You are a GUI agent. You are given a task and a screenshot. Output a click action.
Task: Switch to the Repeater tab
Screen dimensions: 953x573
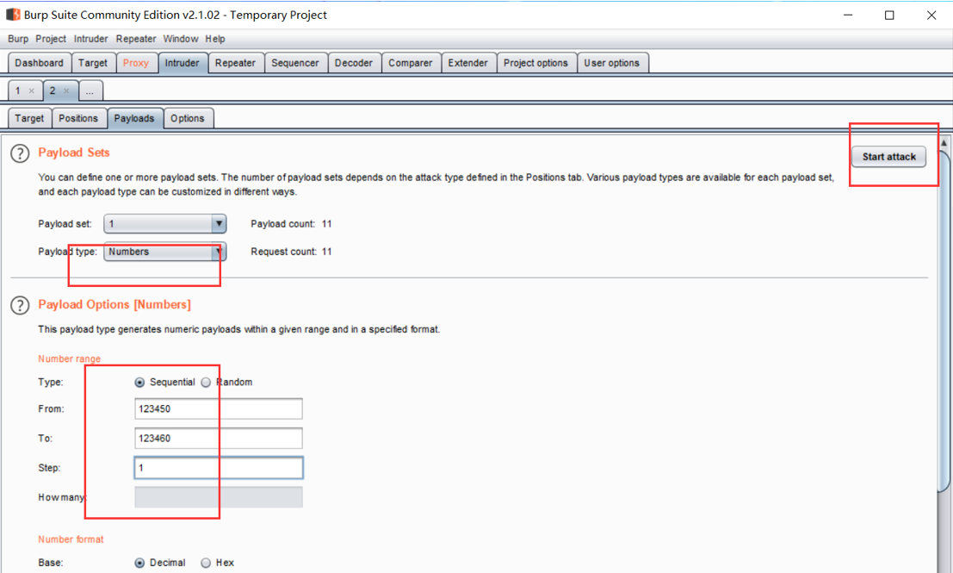click(x=235, y=63)
